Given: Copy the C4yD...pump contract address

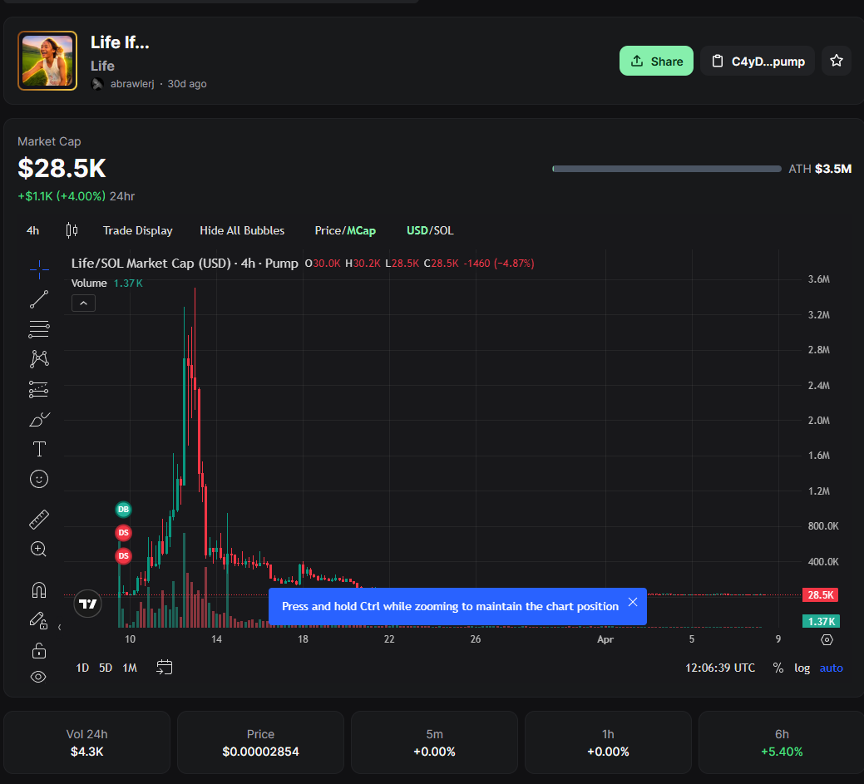Looking at the screenshot, I should pyautogui.click(x=758, y=61).
